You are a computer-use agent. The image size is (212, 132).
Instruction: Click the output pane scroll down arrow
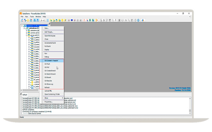click(x=190, y=113)
